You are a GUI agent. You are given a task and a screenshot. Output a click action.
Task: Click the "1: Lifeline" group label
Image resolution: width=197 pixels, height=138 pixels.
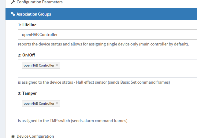coord(27,24)
